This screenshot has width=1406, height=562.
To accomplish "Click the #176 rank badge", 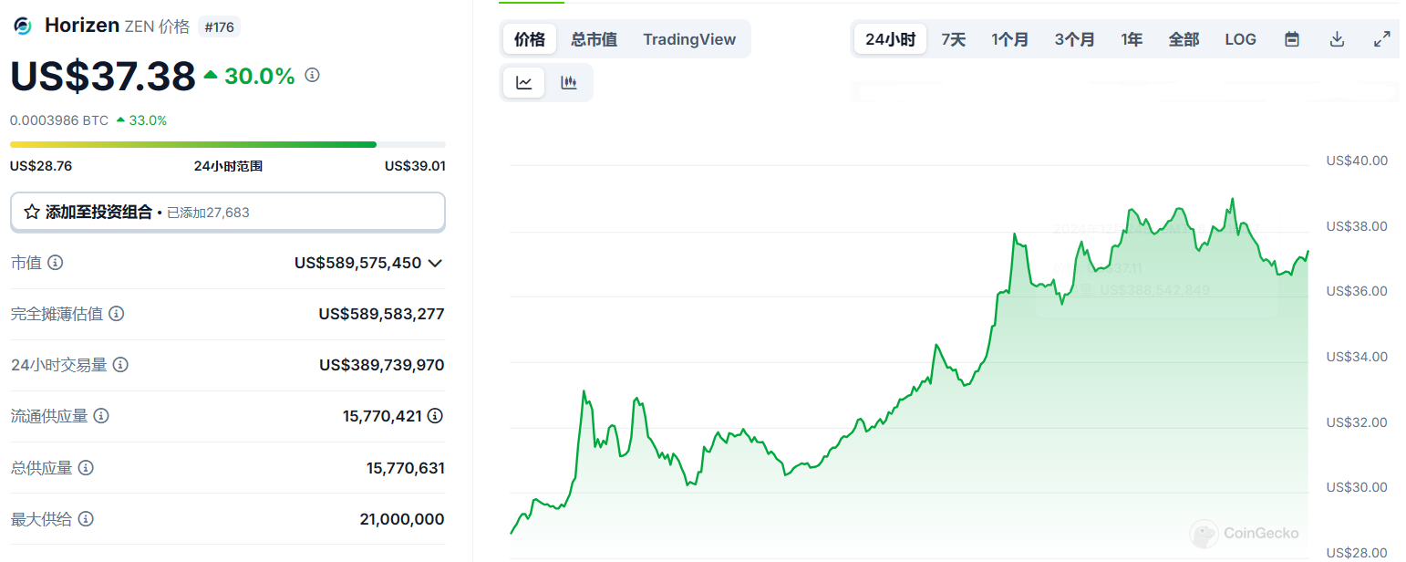I will click(x=219, y=26).
